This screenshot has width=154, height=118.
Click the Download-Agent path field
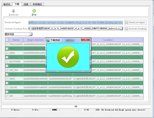pyautogui.click(x=75, y=23)
